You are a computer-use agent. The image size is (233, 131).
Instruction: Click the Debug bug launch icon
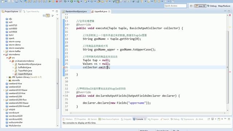[x=65, y=1]
